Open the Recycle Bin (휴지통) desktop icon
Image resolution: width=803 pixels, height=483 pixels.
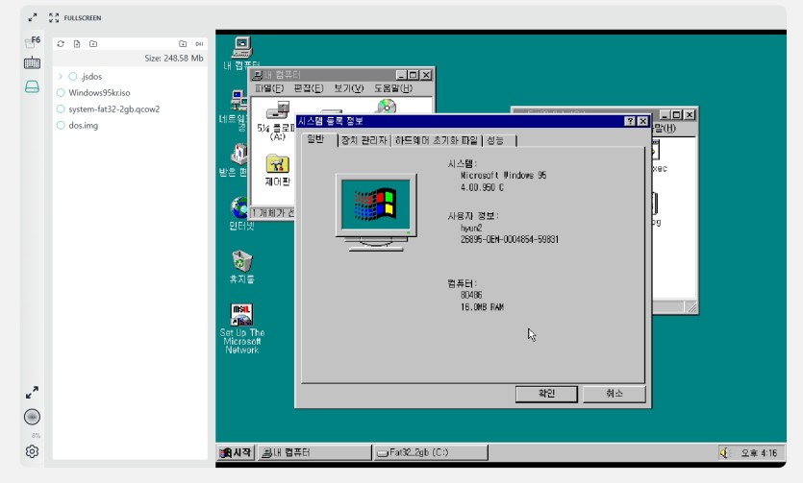click(241, 260)
